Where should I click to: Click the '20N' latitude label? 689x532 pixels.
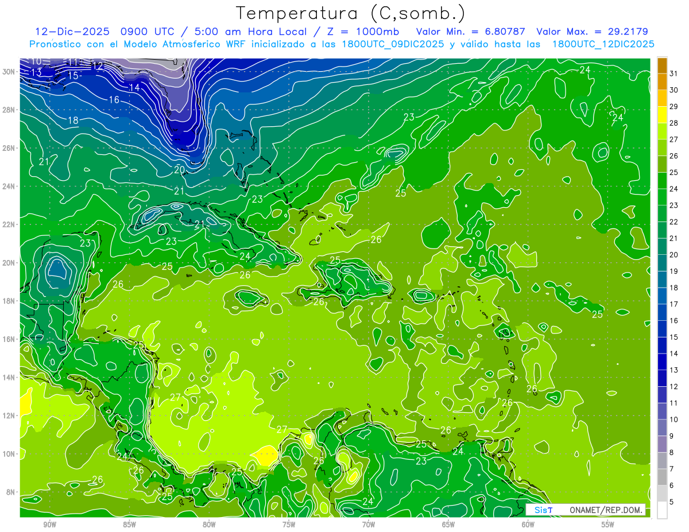coord(9,262)
